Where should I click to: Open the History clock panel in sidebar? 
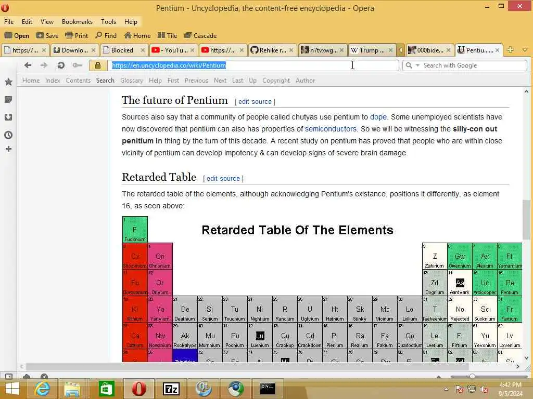(8, 135)
